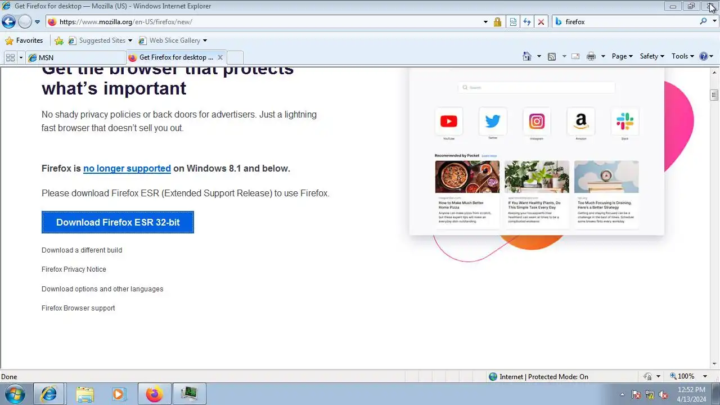Follow the 'no longer supported' link
Image resolution: width=720 pixels, height=405 pixels.
127,168
